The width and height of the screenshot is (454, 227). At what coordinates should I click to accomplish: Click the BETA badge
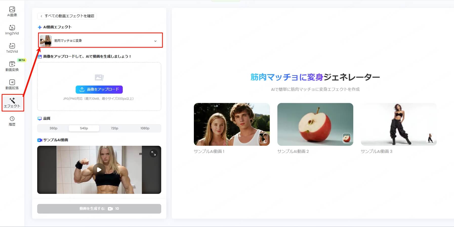[x=22, y=60]
